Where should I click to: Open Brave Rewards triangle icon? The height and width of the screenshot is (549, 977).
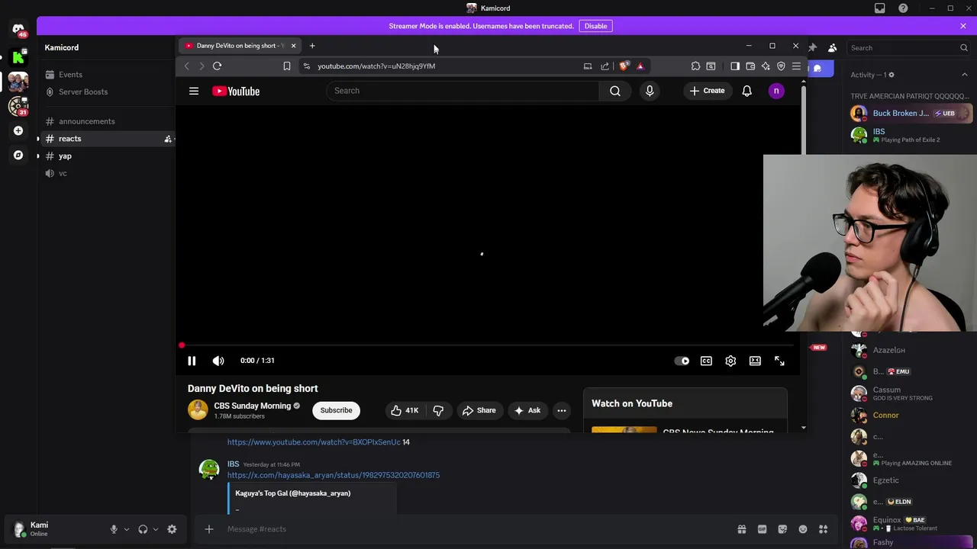(x=640, y=66)
